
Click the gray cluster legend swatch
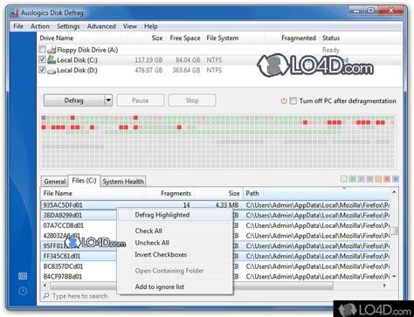(369, 179)
